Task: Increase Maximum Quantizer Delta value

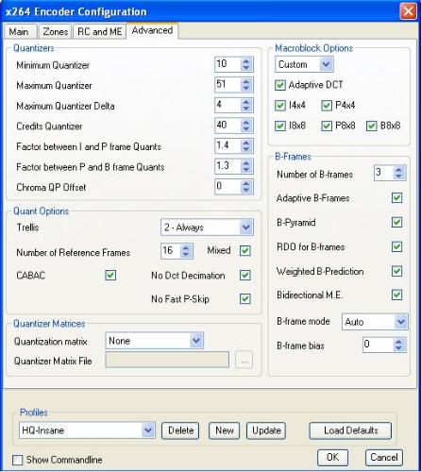Action: tap(246, 102)
